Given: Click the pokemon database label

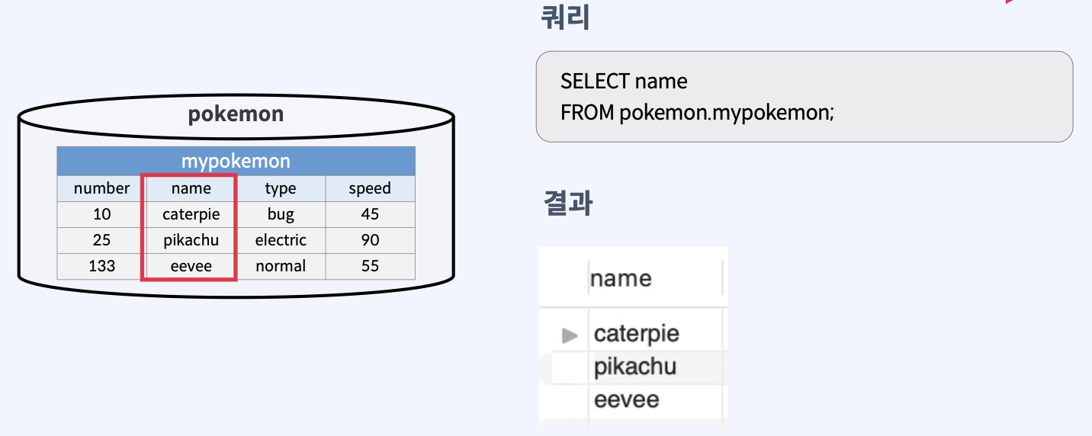Looking at the screenshot, I should [x=236, y=114].
